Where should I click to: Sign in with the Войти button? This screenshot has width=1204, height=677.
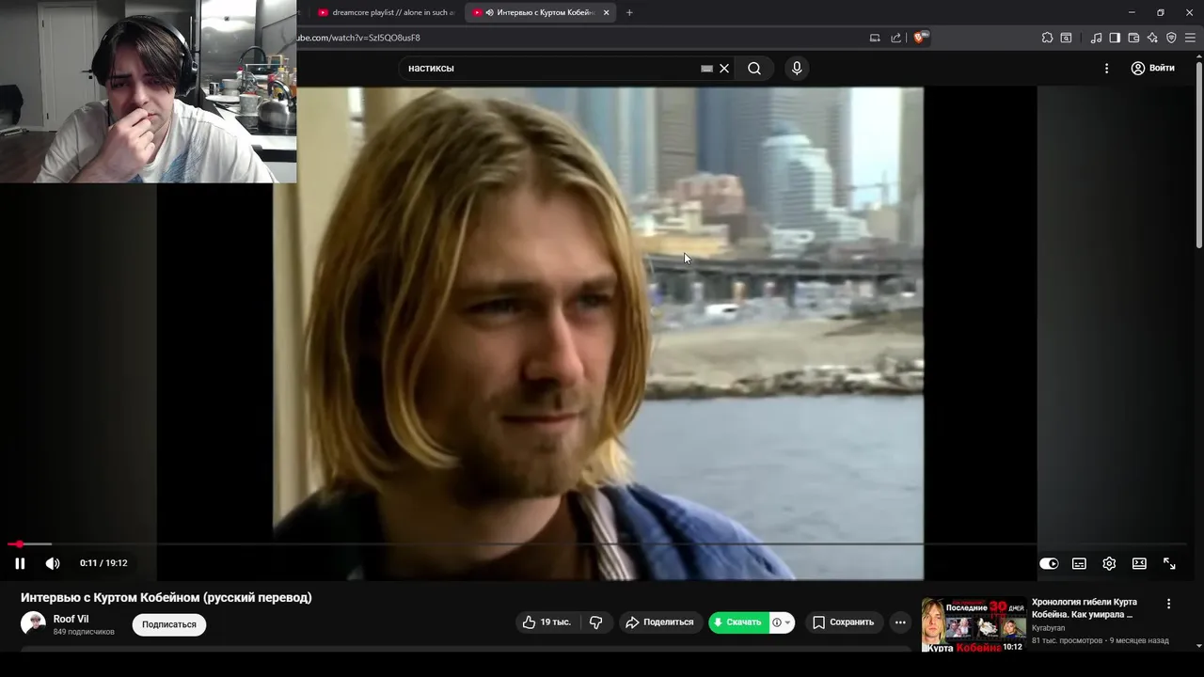1153,69
